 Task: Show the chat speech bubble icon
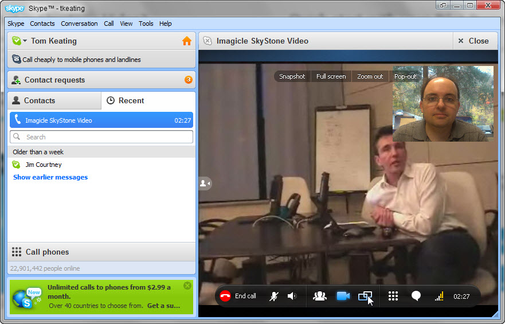coord(416,296)
